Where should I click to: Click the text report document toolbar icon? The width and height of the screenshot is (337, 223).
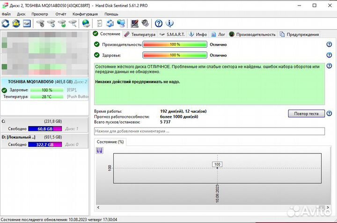(x=100, y=23)
